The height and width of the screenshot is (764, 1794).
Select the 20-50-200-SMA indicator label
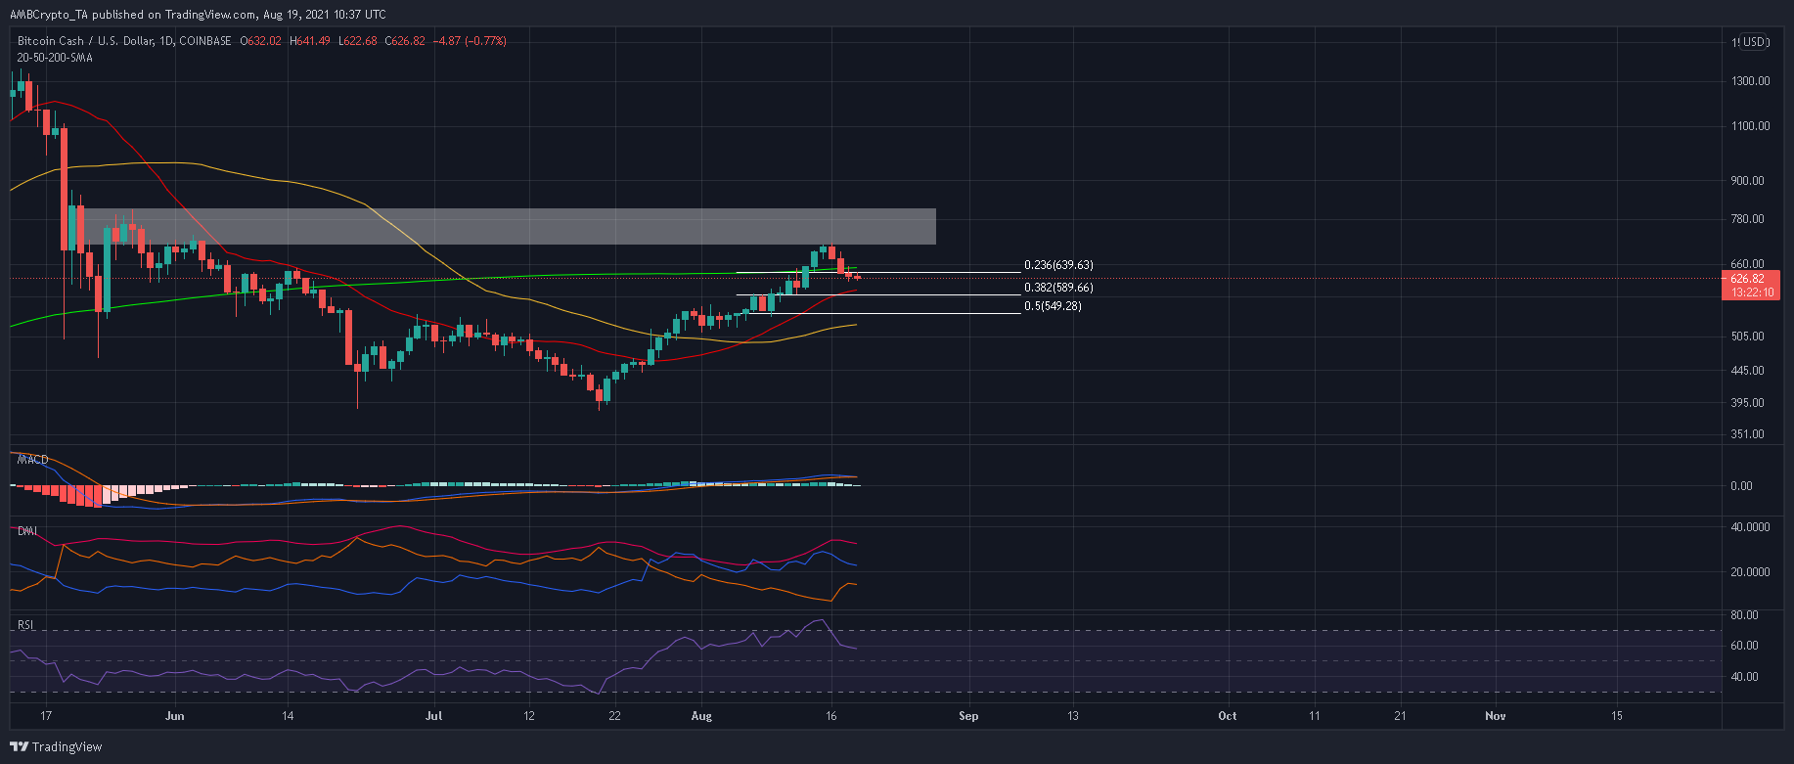[x=55, y=58]
